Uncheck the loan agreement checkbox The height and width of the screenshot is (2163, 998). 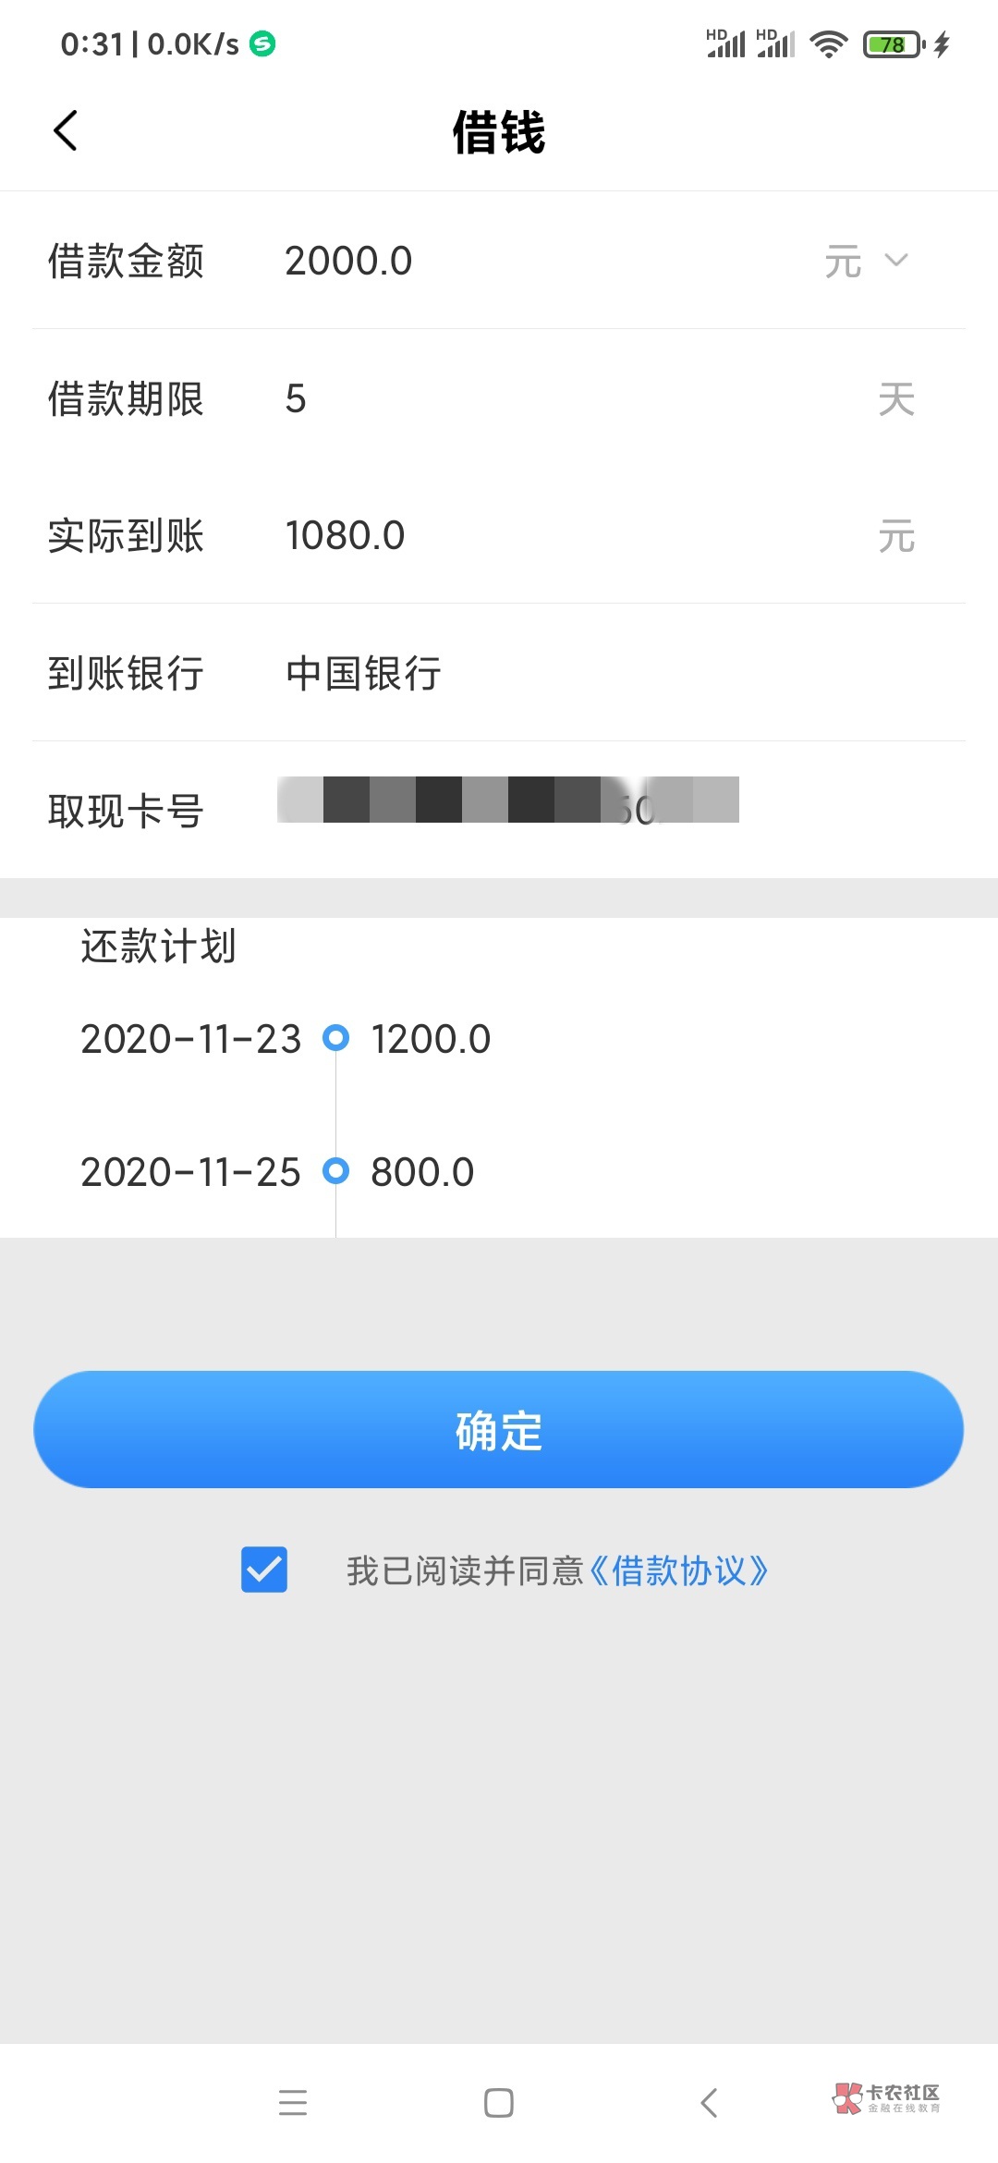[x=264, y=1570]
